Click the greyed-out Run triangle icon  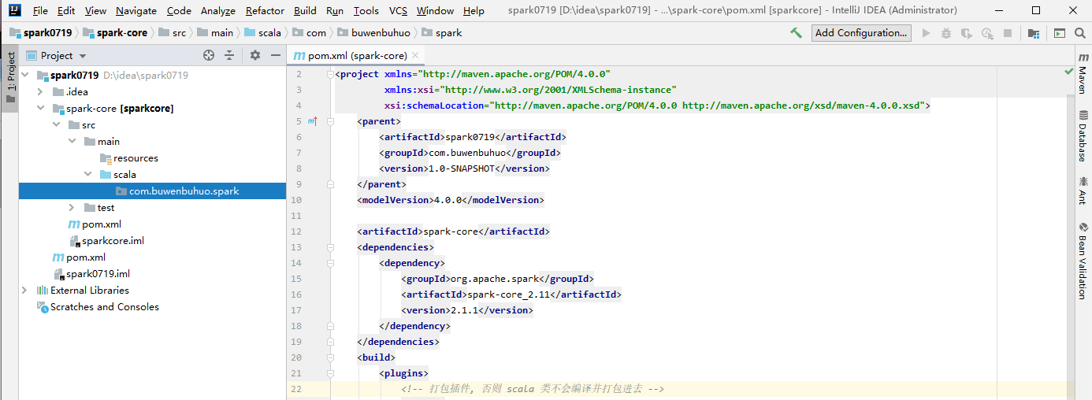coord(926,33)
